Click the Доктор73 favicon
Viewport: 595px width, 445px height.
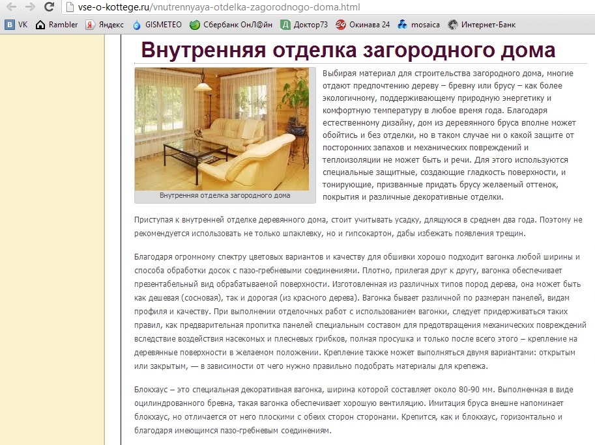coord(285,25)
